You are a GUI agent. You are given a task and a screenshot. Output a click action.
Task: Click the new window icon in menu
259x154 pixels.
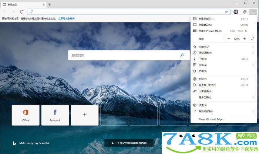(195, 25)
